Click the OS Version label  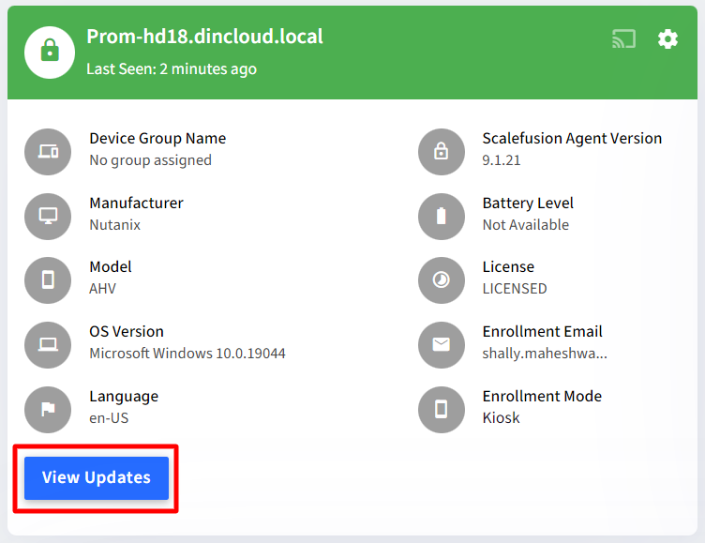pyautogui.click(x=127, y=332)
